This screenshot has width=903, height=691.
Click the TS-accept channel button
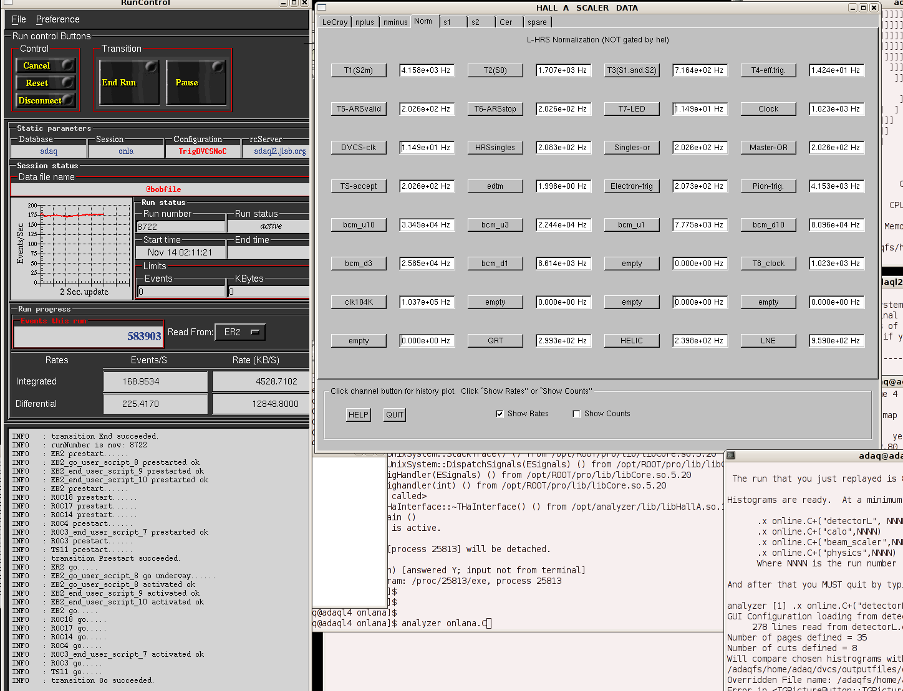coord(359,186)
